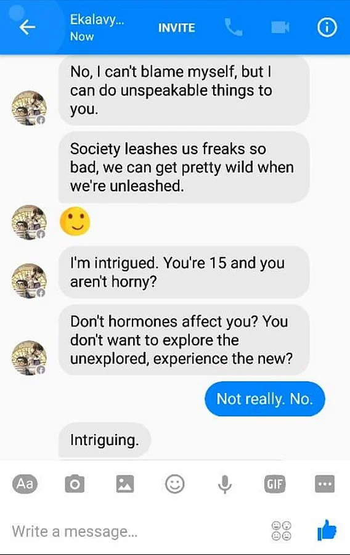Tap the back arrow in the header
The image size is (350, 555).
point(27,28)
